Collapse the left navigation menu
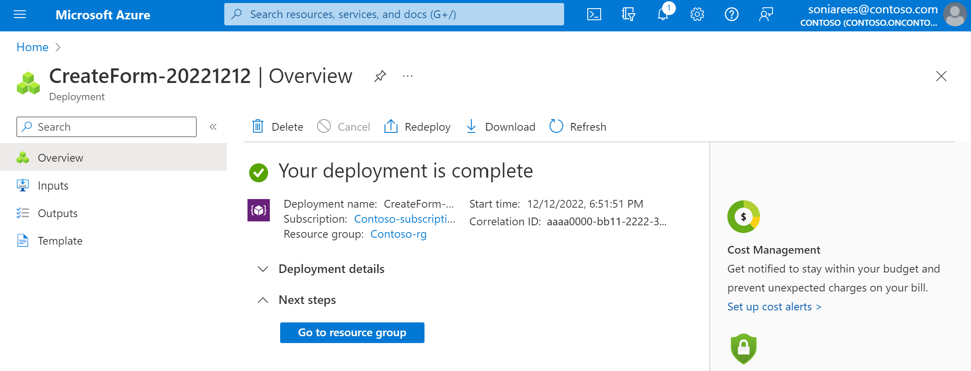This screenshot has height=371, width=971. pyautogui.click(x=213, y=127)
